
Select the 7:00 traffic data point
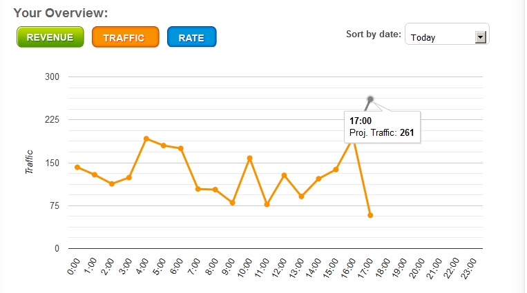click(198, 189)
